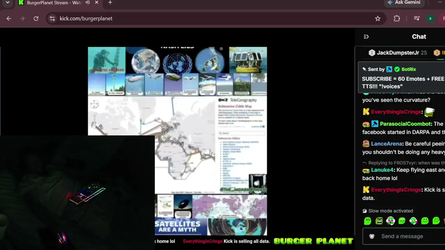Open LanceArena's chat user card
This screenshot has width=445, height=250.
coord(387,144)
